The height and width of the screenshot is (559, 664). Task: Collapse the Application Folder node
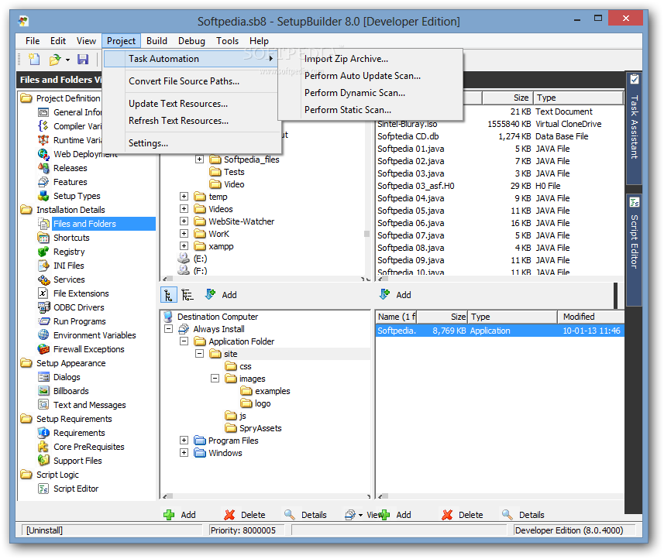tap(184, 341)
